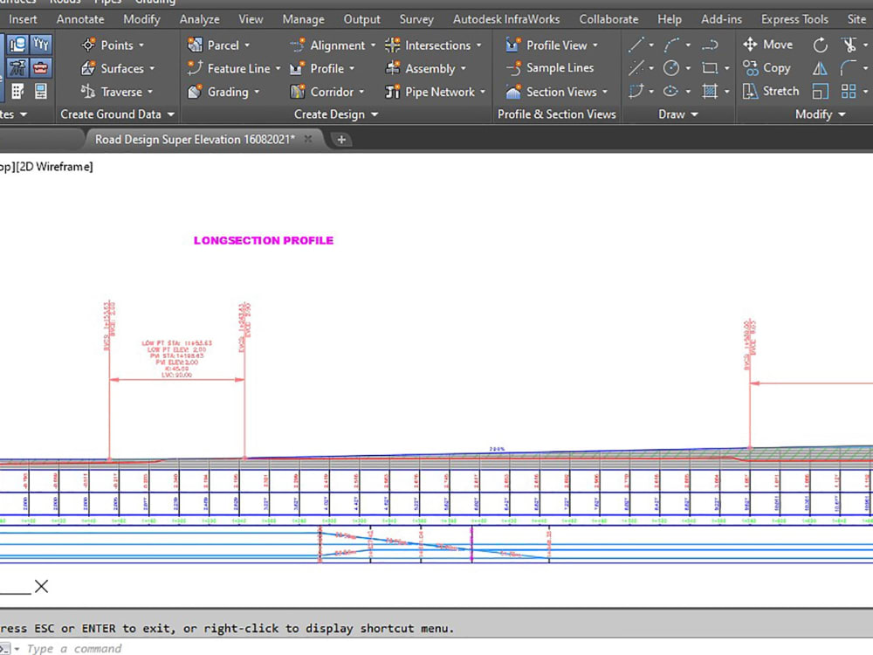Expand Surfaces dropdown arrow
The width and height of the screenshot is (873, 655).
point(152,68)
